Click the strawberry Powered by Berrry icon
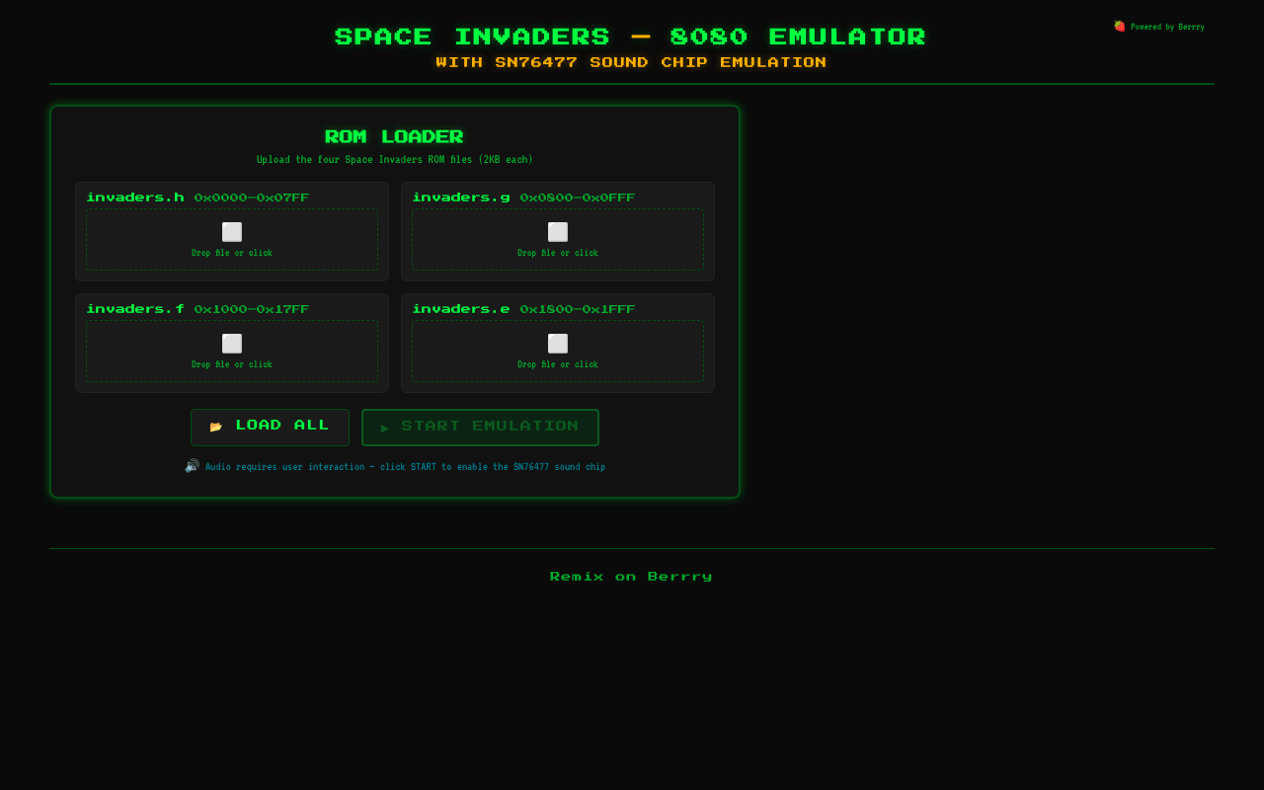This screenshot has height=790, width=1264. point(1119,27)
